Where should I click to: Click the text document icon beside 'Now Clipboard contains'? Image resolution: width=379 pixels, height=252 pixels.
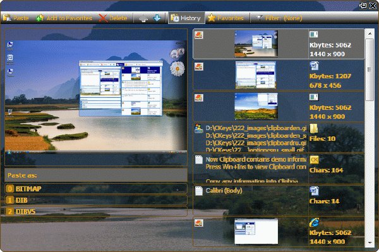click(199, 160)
